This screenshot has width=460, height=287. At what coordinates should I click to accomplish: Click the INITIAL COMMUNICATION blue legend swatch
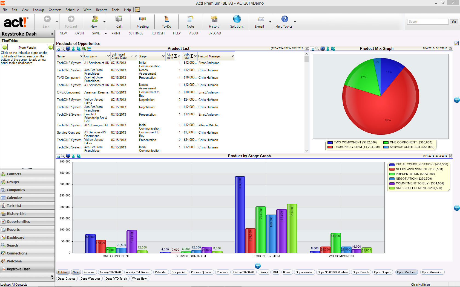pos(392,165)
